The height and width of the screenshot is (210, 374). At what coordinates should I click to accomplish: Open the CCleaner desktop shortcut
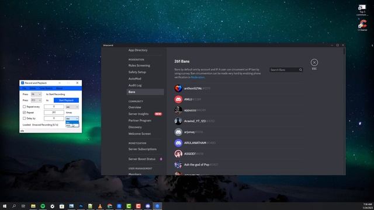[x=362, y=25]
